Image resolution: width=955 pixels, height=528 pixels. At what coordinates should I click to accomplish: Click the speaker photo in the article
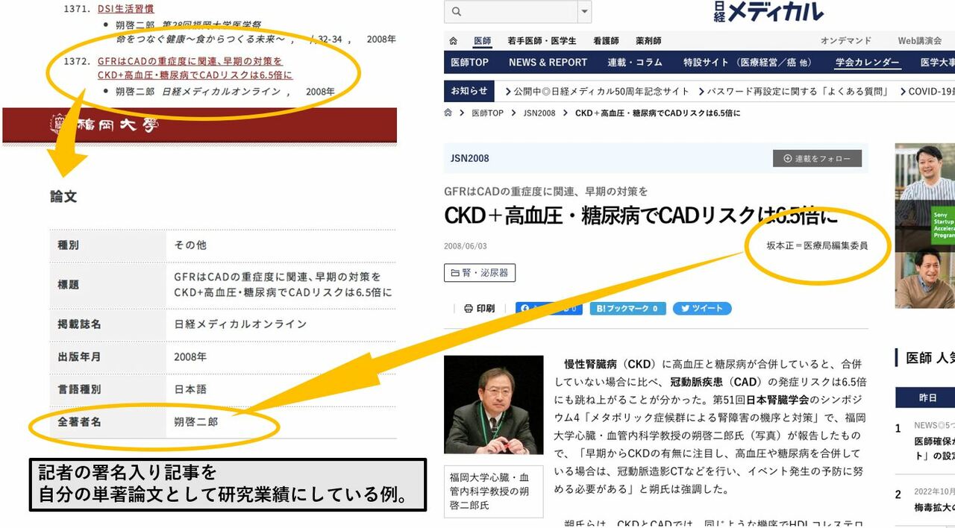coord(493,405)
